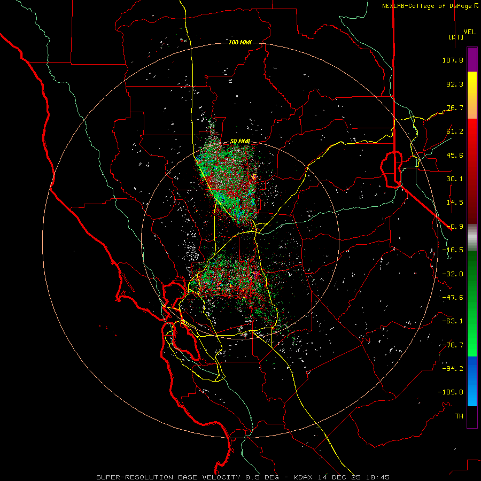Viewport: 481px width, 481px height.
Task: Click the 61.2 velocity scale value
Action: coord(455,131)
